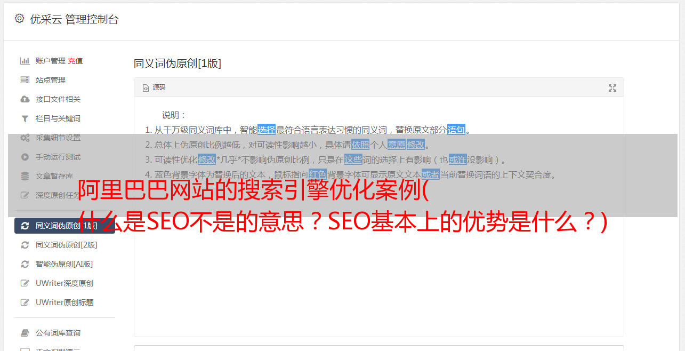Click the fullscreen expand icon in editor toolbar
This screenshot has width=685, height=351.
coord(613,88)
